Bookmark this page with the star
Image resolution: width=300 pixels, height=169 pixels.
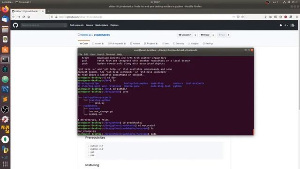[243, 17]
